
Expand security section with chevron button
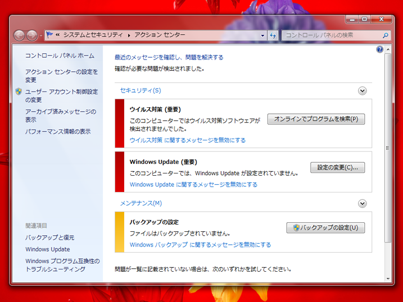tap(363, 91)
